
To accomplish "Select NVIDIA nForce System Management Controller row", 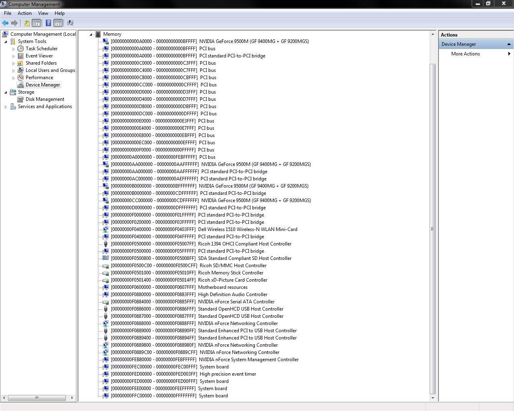I will point(205,360).
